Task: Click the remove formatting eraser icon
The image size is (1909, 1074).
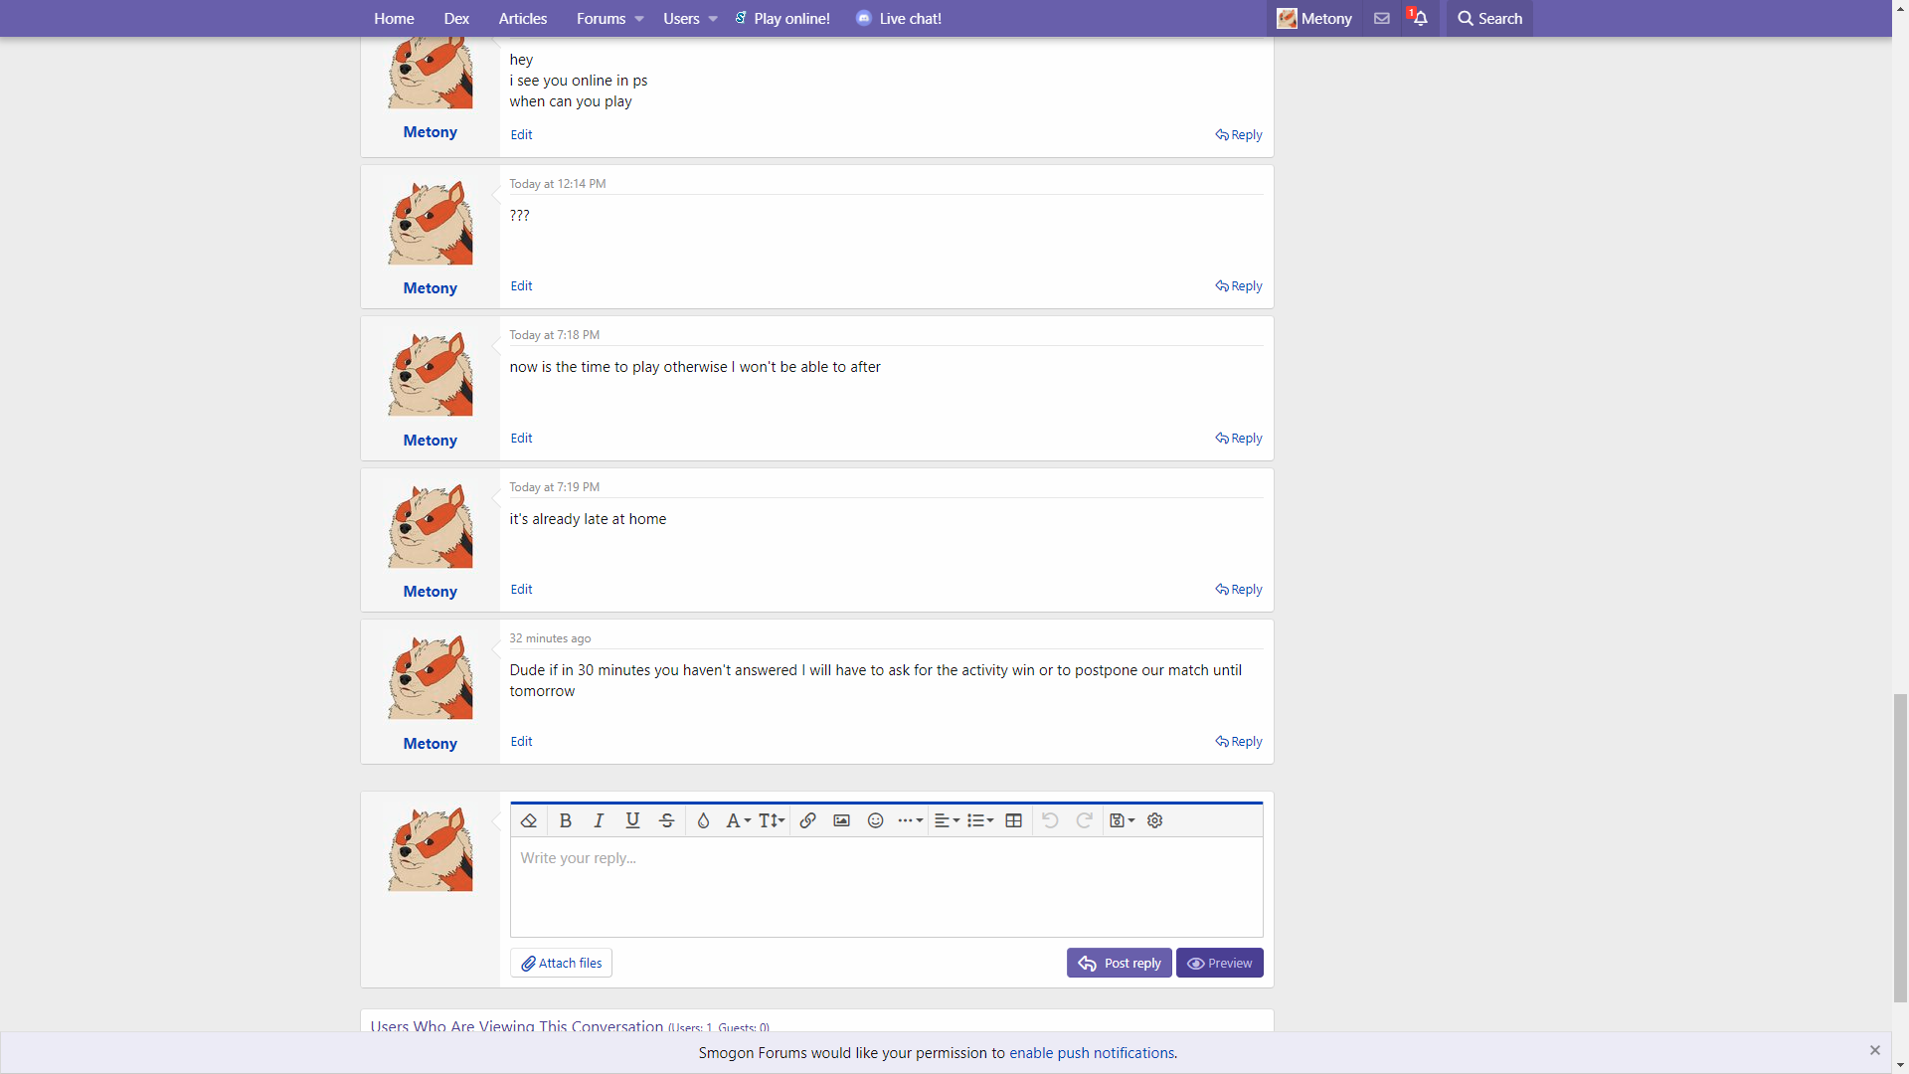Action: click(529, 820)
